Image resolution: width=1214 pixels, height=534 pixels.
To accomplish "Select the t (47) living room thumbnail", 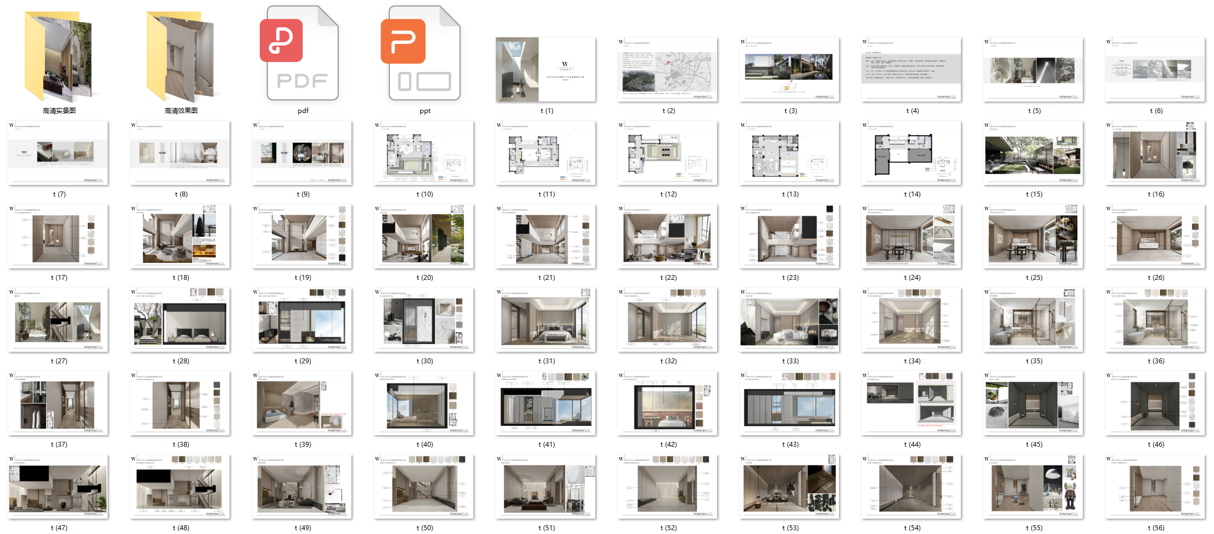I will [58, 487].
